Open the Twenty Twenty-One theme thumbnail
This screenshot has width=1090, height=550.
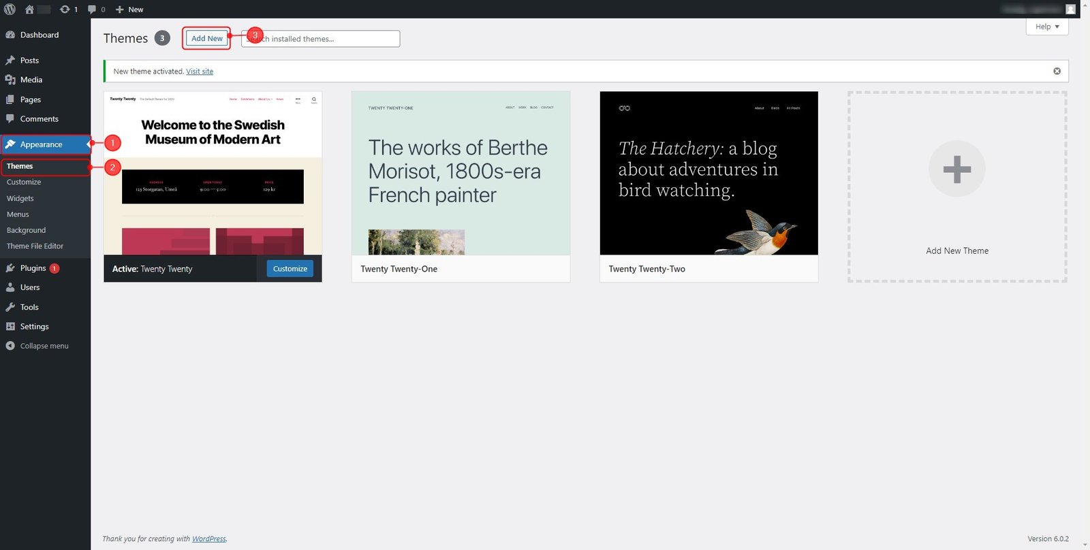pyautogui.click(x=461, y=174)
